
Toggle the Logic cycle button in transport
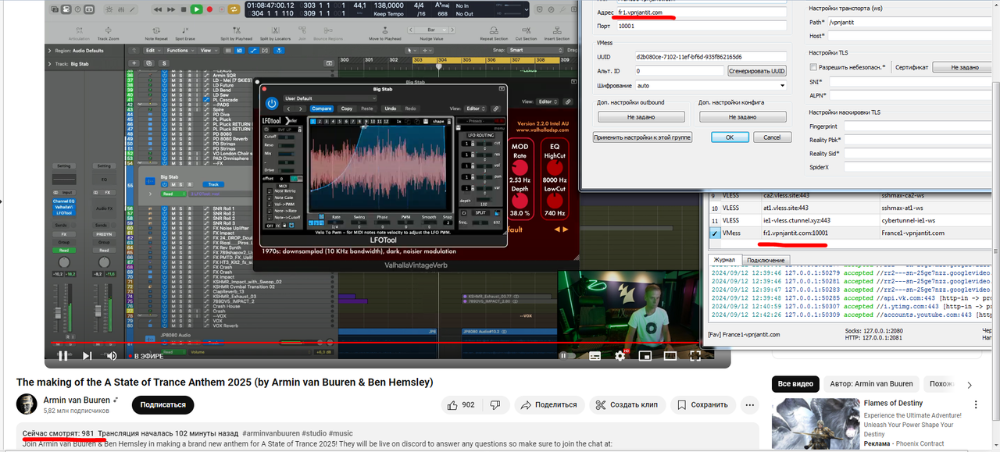click(234, 9)
